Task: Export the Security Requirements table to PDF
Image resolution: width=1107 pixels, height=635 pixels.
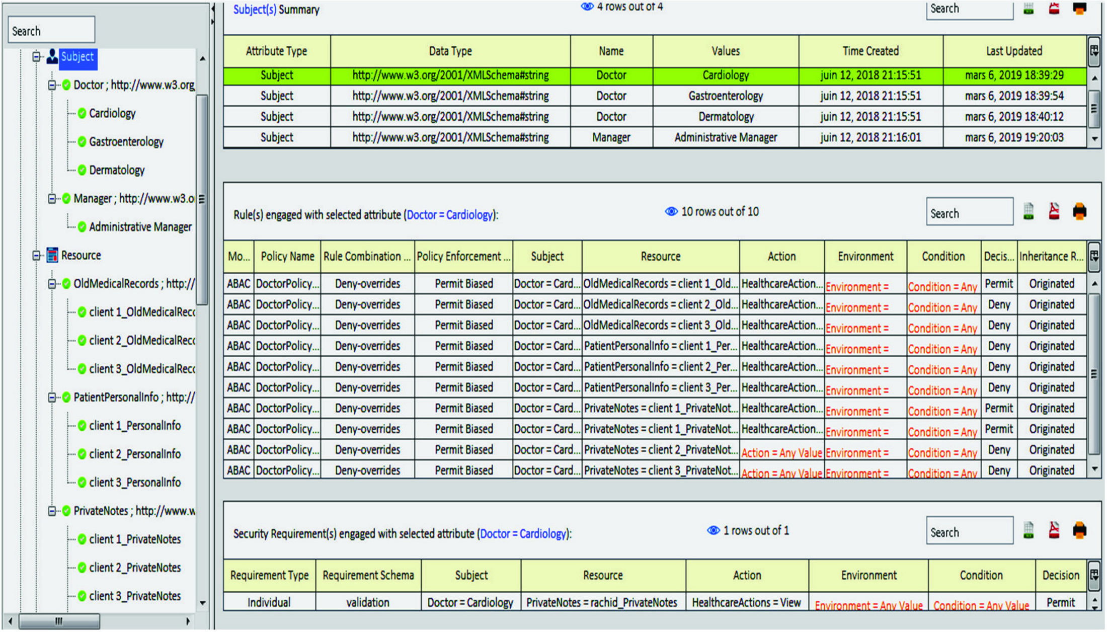Action: tap(1054, 530)
